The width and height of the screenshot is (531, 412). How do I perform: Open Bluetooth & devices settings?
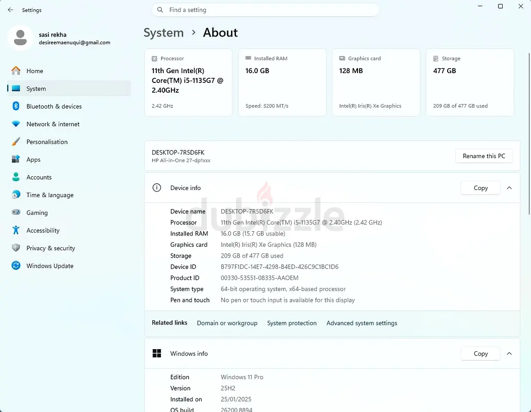click(69, 106)
